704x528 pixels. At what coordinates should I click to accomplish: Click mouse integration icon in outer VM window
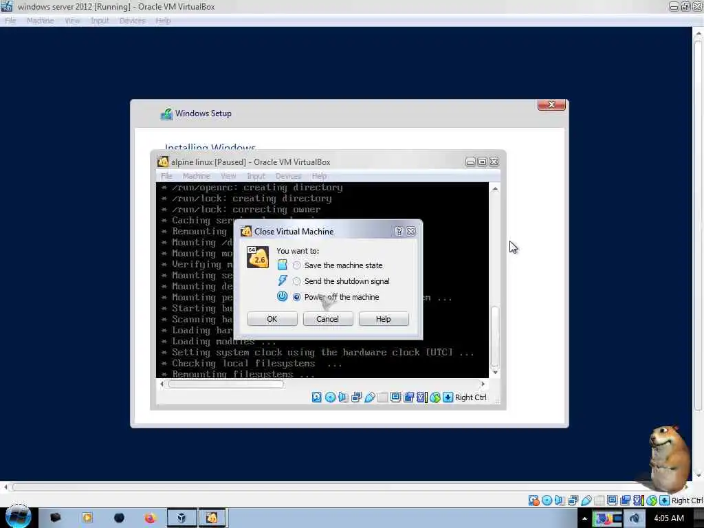point(652,500)
